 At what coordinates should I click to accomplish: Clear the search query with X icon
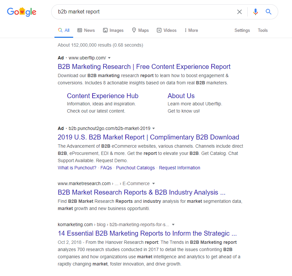pos(239,12)
